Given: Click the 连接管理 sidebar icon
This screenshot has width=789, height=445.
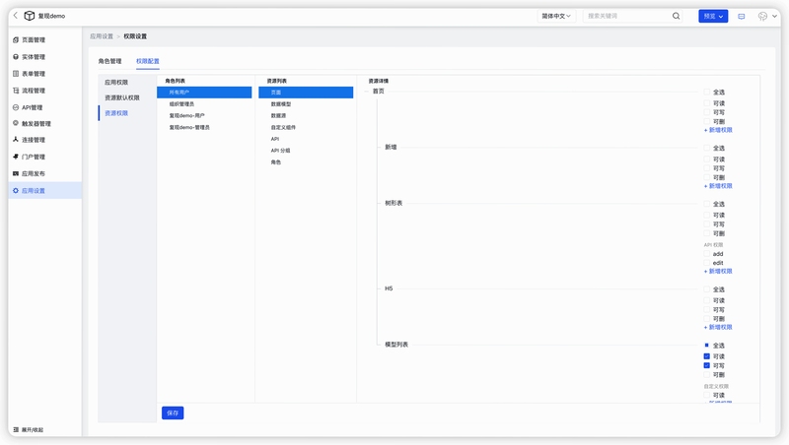Looking at the screenshot, I should tap(16, 140).
